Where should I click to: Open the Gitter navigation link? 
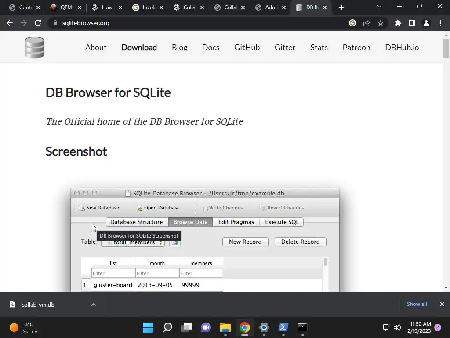[x=285, y=48]
